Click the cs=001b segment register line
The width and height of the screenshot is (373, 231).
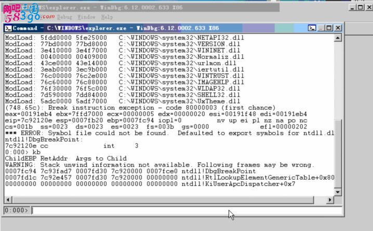156,127
